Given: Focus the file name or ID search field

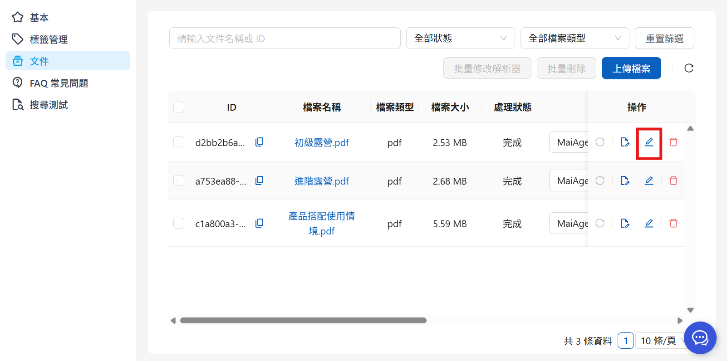Looking at the screenshot, I should [x=285, y=39].
